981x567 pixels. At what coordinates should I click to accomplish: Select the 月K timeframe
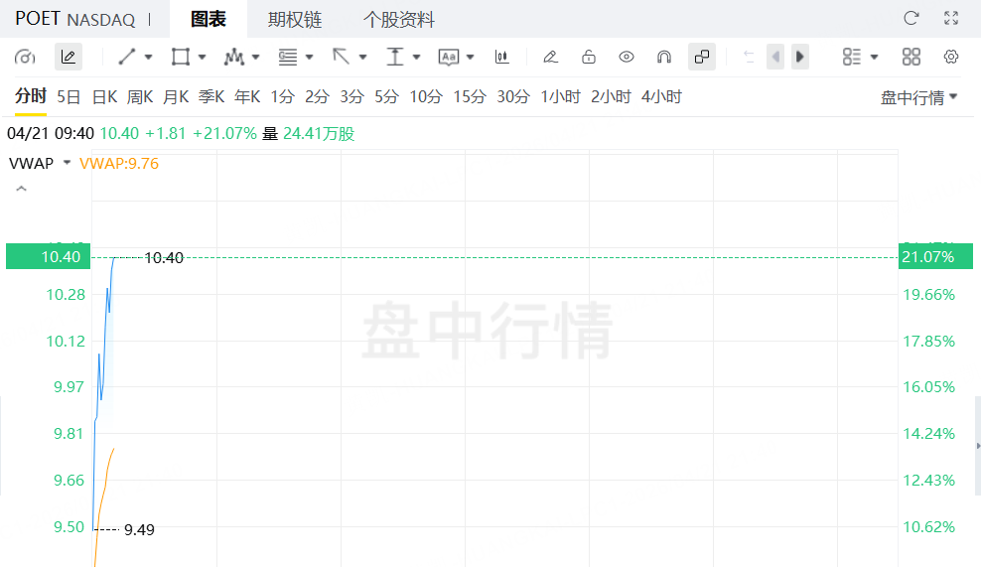click(176, 97)
